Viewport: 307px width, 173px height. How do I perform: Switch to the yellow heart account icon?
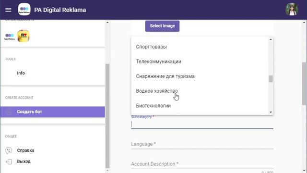click(x=24, y=36)
